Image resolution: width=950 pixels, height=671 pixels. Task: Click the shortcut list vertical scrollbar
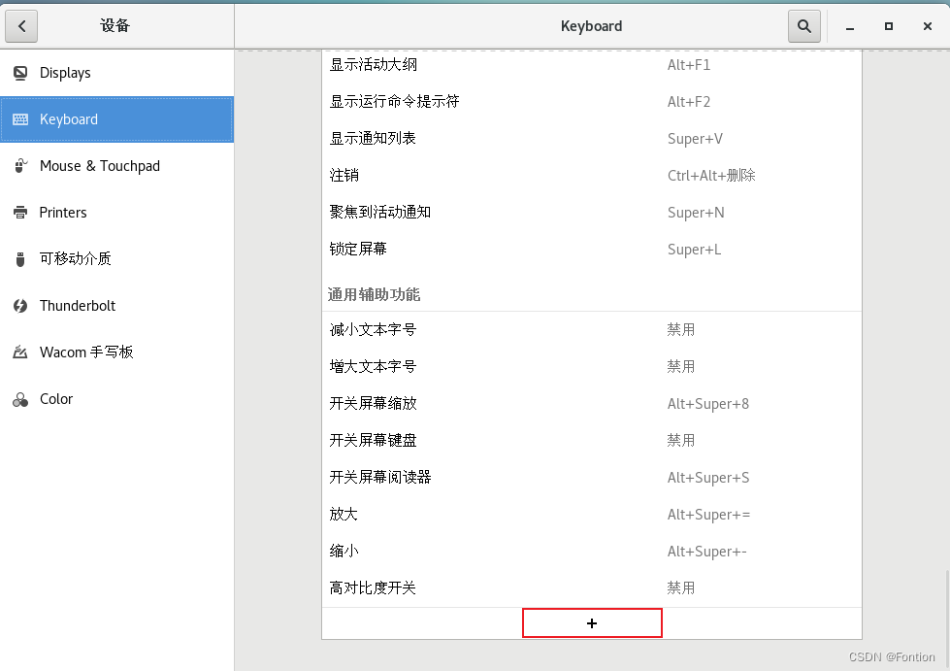[x=946, y=620]
